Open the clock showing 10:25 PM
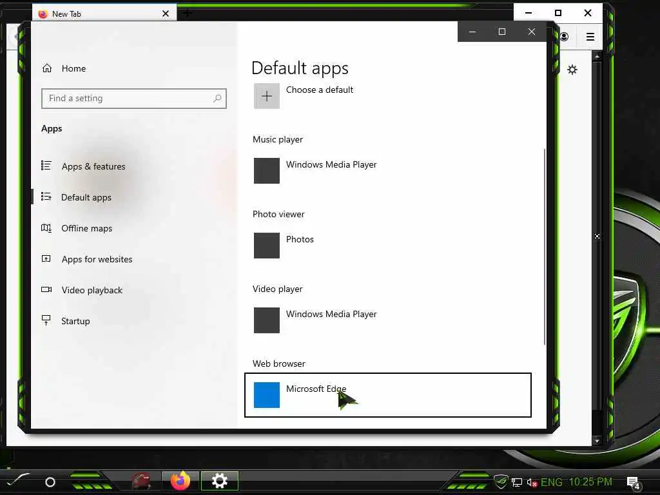Screen dimensions: 660x495 pyautogui.click(x=590, y=482)
